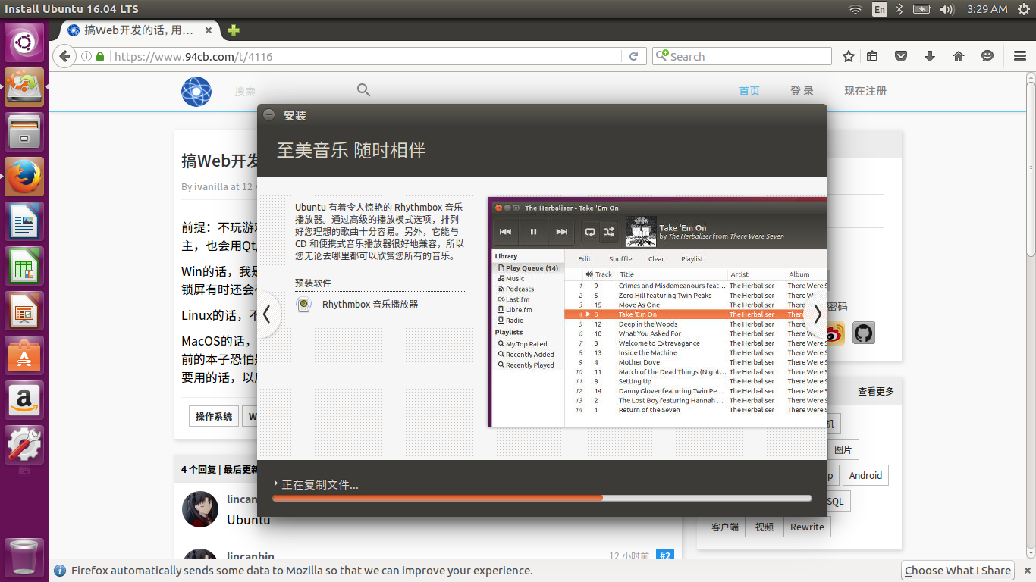Click the GitHub login icon
Viewport: 1036px width, 582px height.
(x=864, y=333)
